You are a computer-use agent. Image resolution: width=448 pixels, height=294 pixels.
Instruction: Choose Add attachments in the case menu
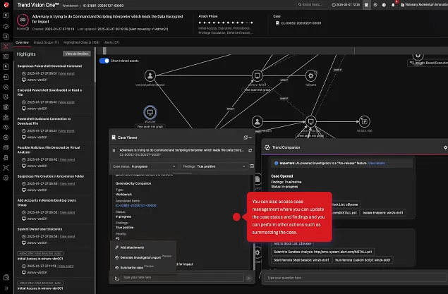pos(133,247)
